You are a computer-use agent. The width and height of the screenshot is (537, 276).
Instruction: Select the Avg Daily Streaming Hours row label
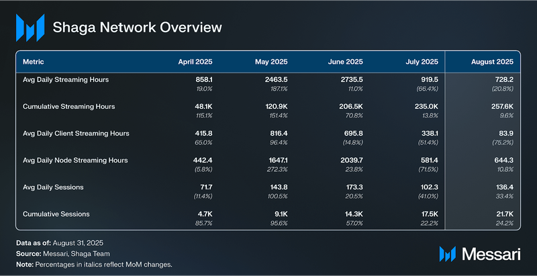(x=66, y=80)
